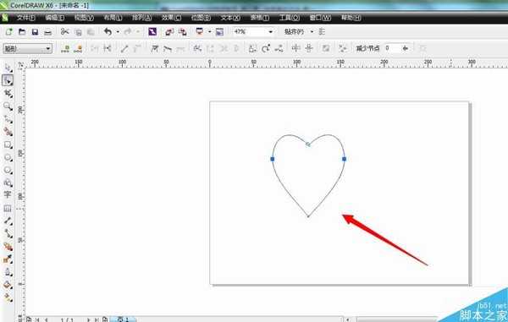Open the Help menu

(x=351, y=18)
